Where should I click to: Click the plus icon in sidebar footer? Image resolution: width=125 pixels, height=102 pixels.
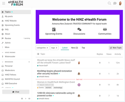pos(26,98)
